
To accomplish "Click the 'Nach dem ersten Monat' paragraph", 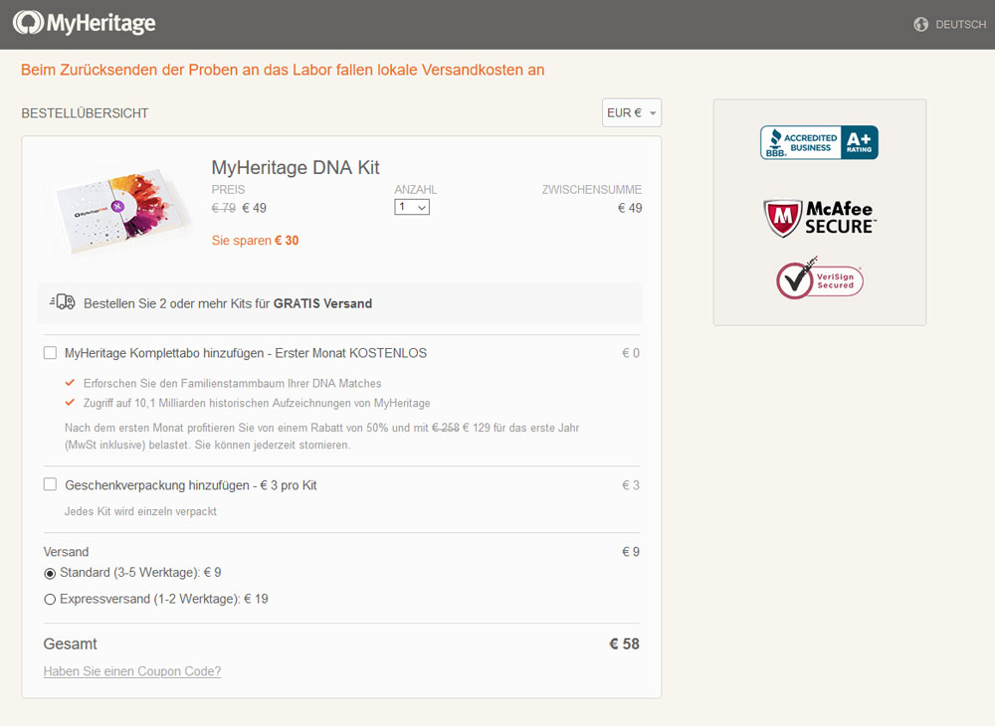I will pyautogui.click(x=321, y=437).
